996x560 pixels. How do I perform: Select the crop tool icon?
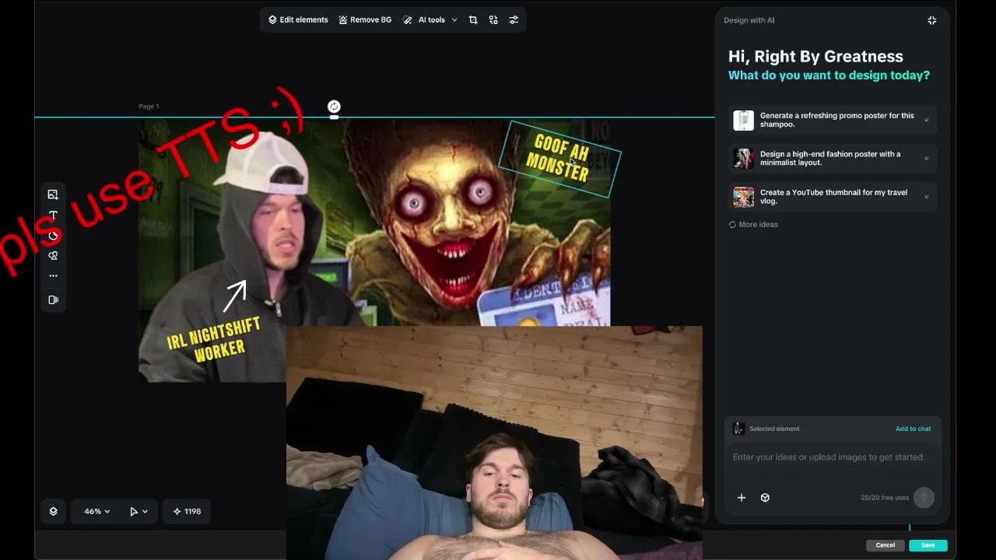coord(473,20)
